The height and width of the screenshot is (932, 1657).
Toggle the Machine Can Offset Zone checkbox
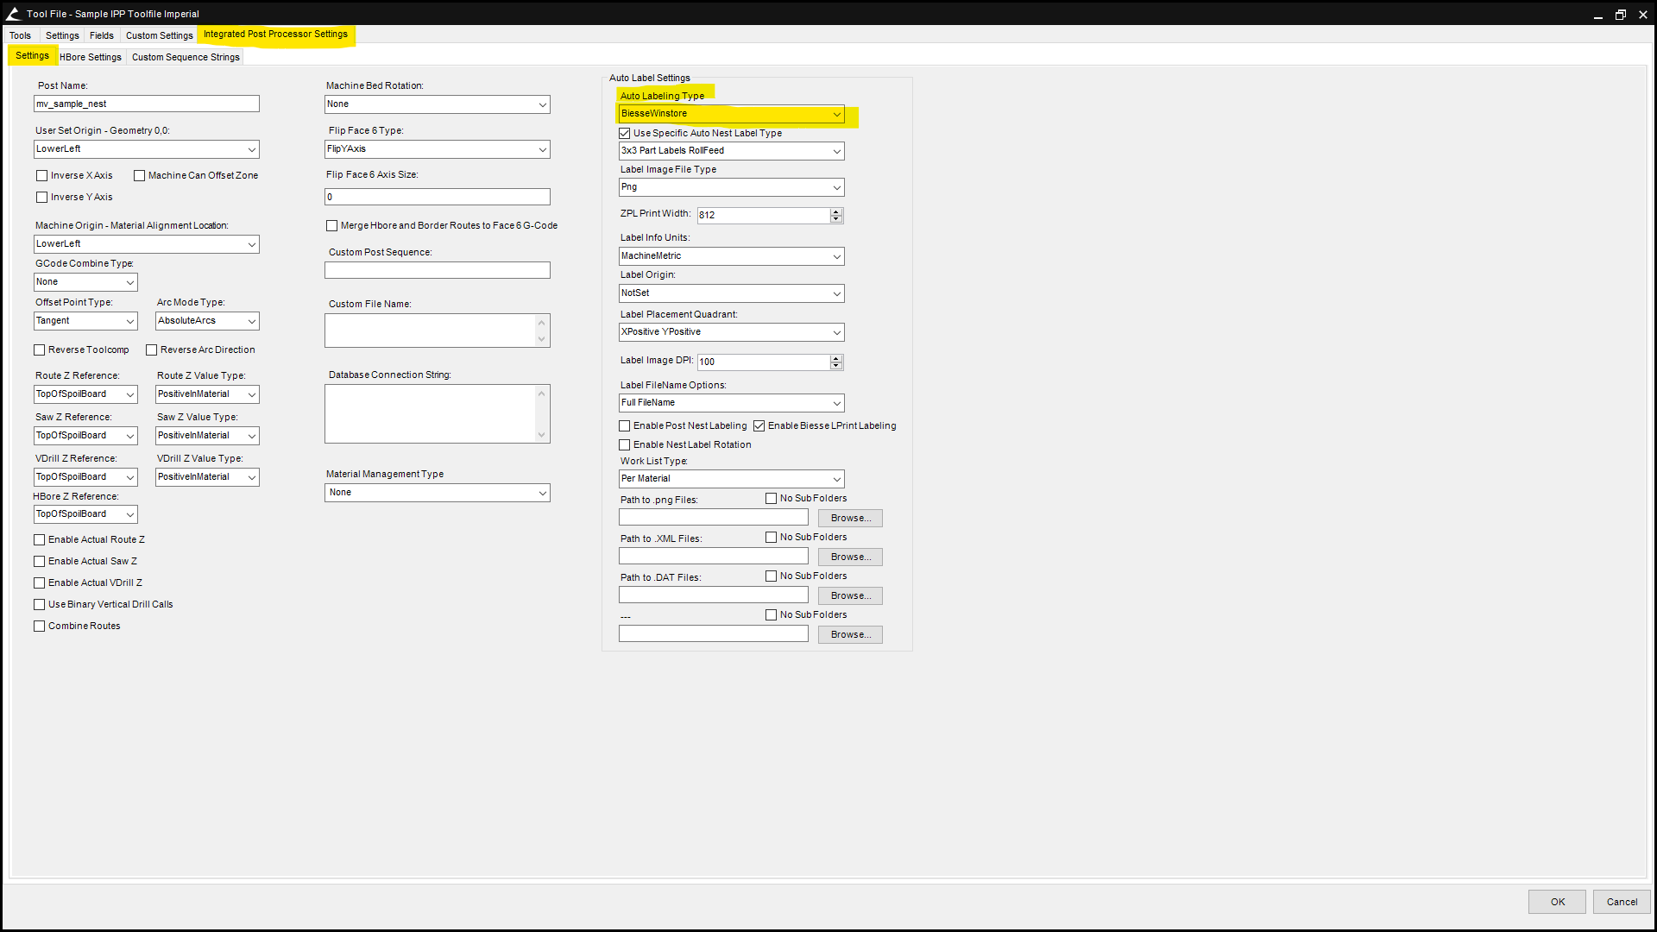139,175
